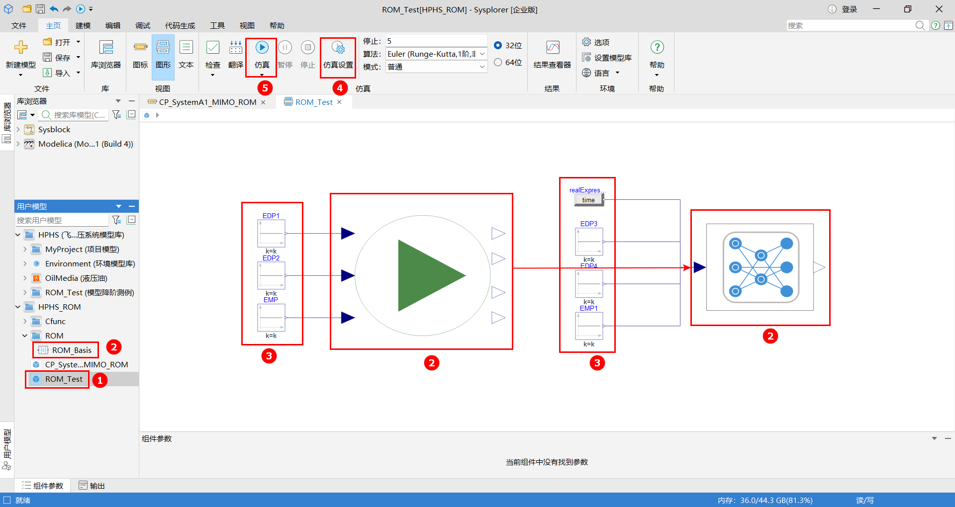Switch to the CP_SystemA1_MIMO_ROM document tab
This screenshot has width=955, height=507.
pyautogui.click(x=207, y=102)
